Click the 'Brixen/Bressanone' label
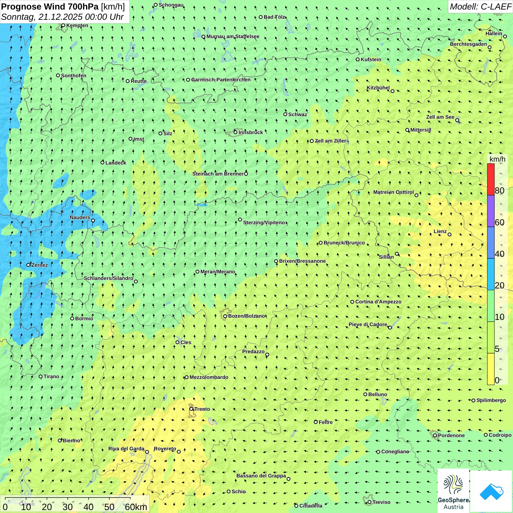The image size is (513, 513). (302, 261)
